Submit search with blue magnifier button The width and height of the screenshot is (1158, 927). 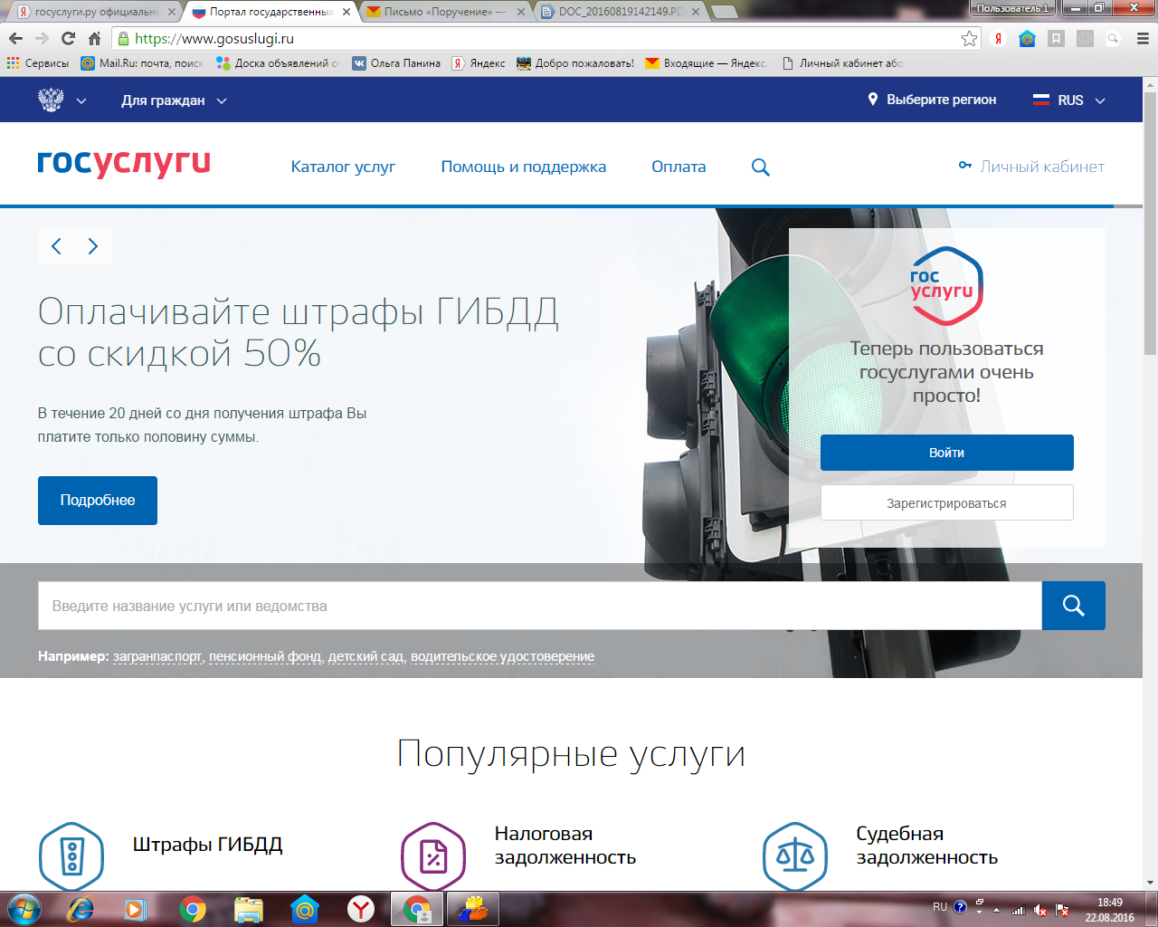1074,606
